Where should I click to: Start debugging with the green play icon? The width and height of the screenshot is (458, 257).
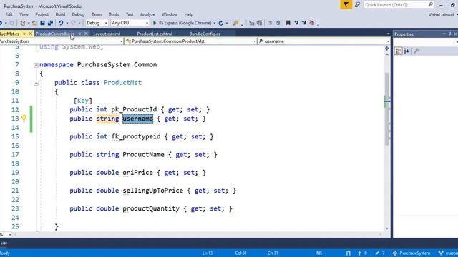point(155,23)
